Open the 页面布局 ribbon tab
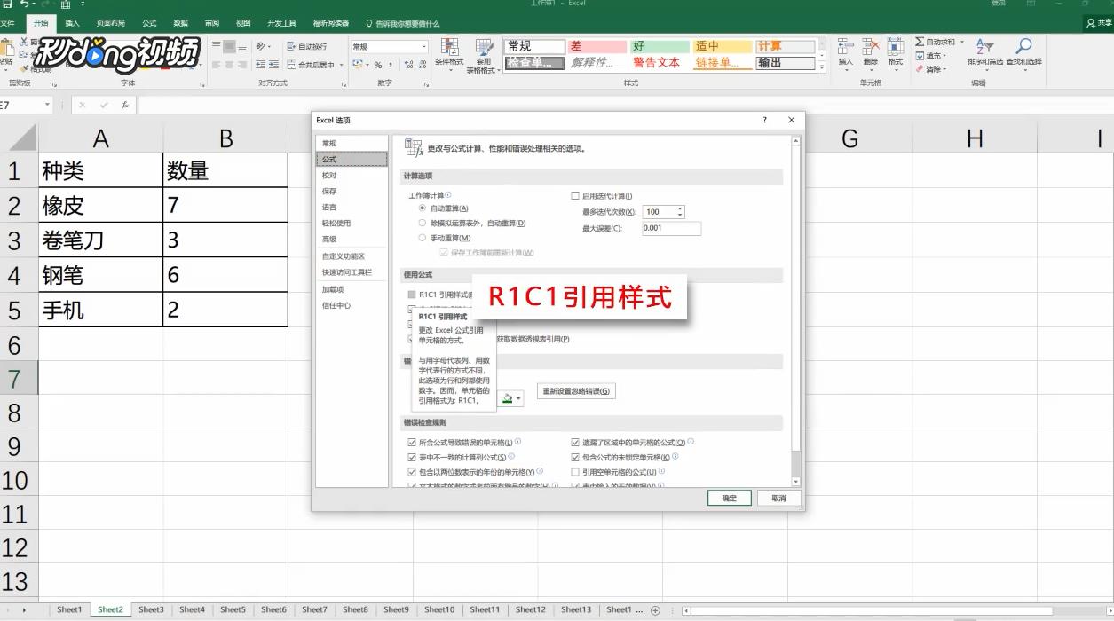The width and height of the screenshot is (1114, 621). tap(111, 23)
